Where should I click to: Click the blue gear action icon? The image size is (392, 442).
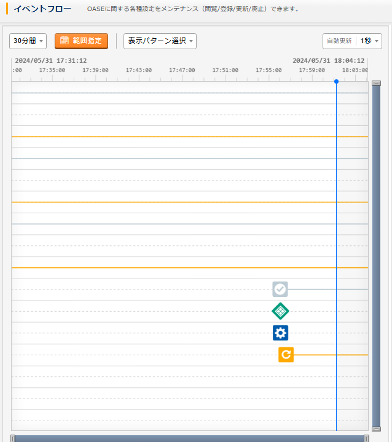coord(280,333)
